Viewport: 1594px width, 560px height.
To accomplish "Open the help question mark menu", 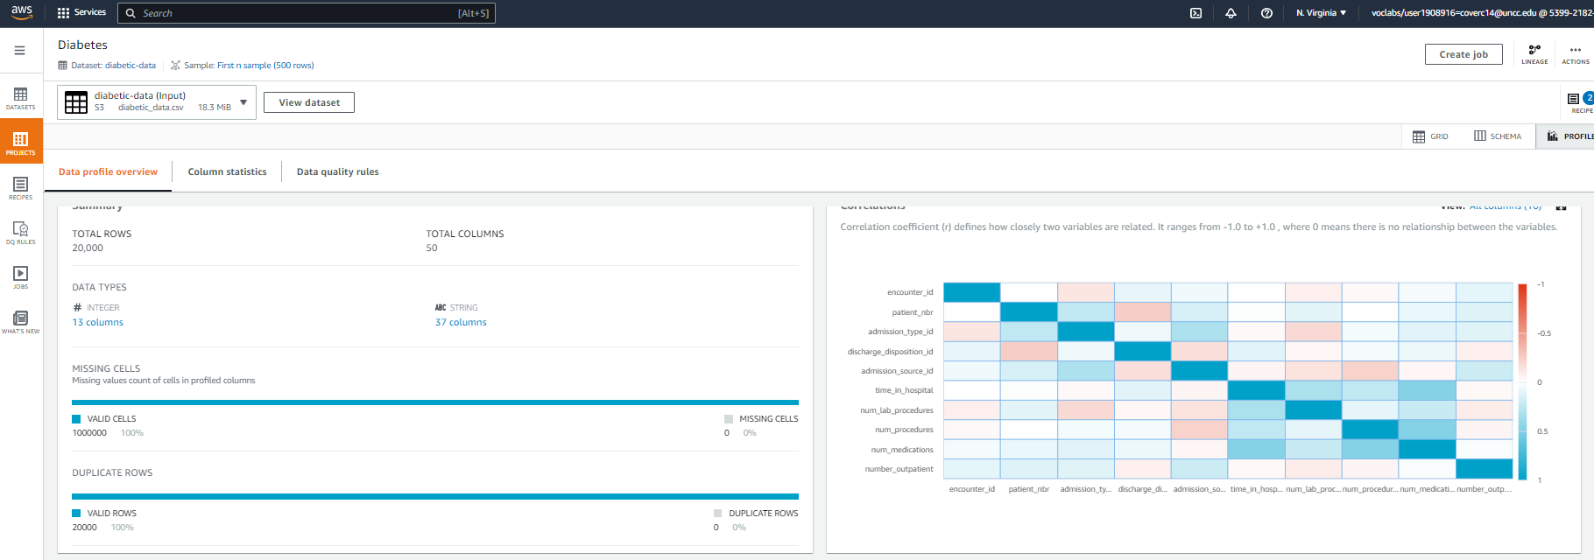I will click(x=1266, y=13).
